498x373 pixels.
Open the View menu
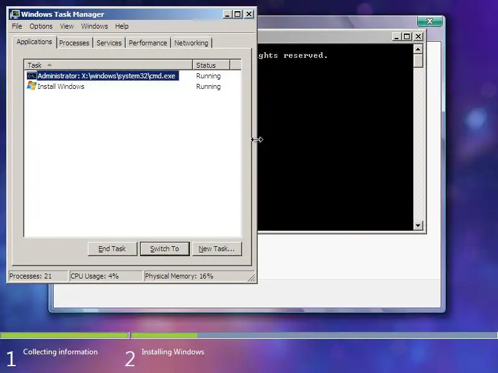click(x=67, y=26)
